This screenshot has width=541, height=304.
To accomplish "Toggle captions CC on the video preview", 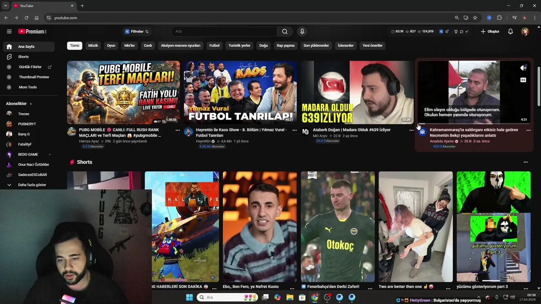I will (523, 80).
